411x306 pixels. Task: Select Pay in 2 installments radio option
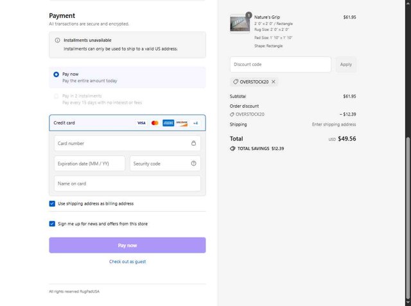pos(56,96)
